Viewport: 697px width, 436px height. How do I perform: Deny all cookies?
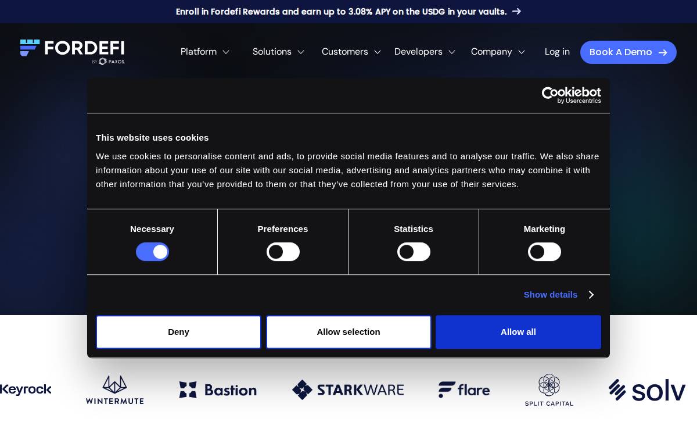pyautogui.click(x=178, y=332)
